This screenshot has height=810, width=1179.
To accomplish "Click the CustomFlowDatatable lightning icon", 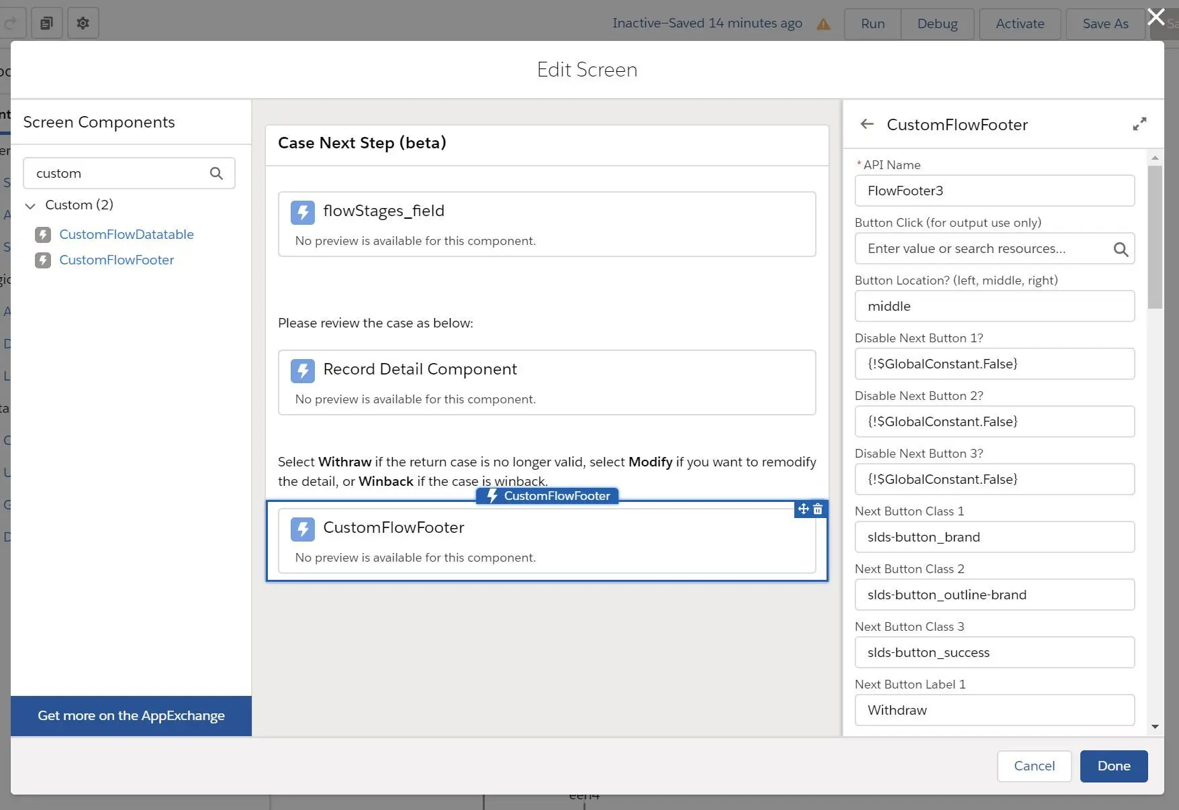I will pyautogui.click(x=43, y=235).
